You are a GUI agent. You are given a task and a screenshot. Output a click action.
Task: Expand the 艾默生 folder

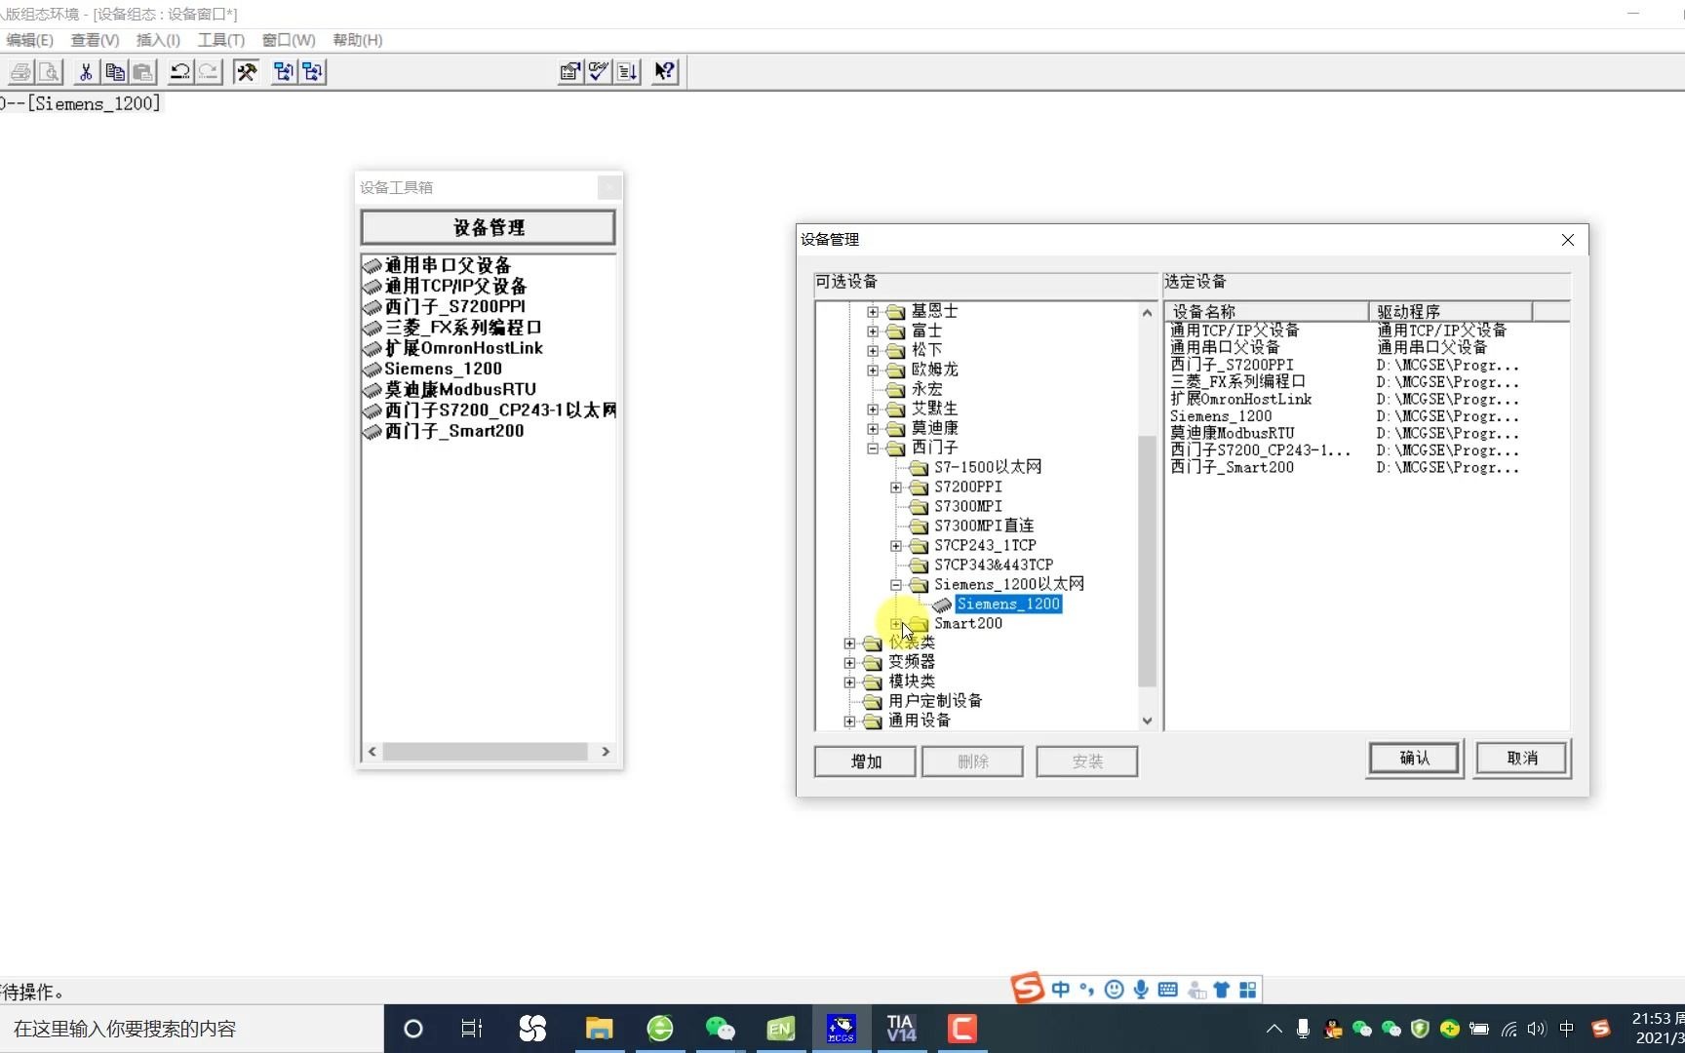click(x=873, y=409)
